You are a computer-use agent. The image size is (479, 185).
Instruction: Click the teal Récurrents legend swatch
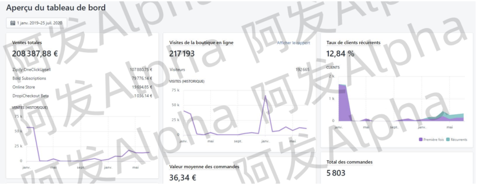point(447,139)
